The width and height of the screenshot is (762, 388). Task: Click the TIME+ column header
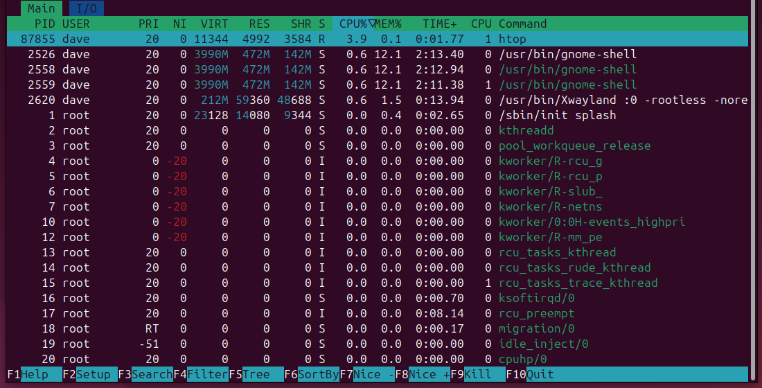click(x=443, y=24)
